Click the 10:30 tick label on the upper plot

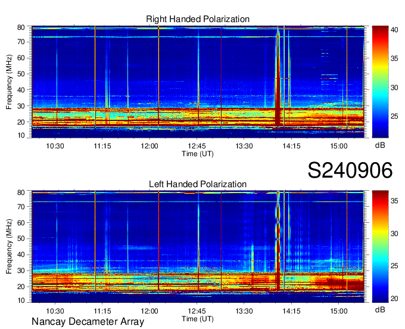55,146
